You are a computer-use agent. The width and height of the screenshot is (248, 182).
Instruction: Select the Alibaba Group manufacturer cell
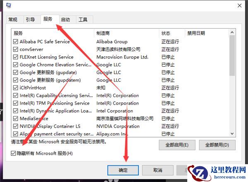click(112, 41)
